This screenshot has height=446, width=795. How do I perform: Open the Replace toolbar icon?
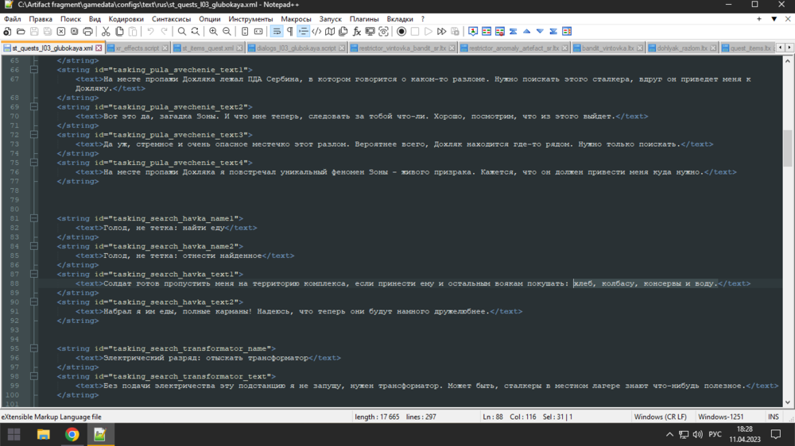tap(196, 32)
